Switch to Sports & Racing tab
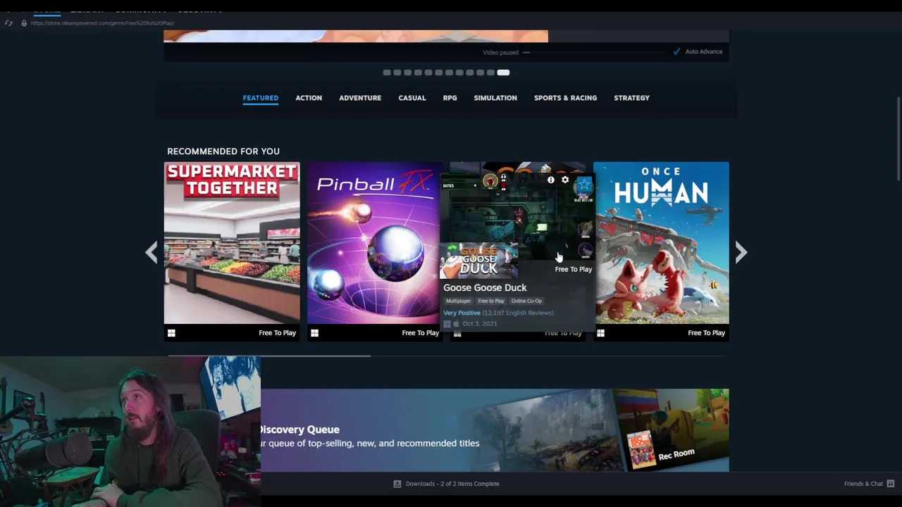Screen dimensions: 902x507 click(x=565, y=98)
